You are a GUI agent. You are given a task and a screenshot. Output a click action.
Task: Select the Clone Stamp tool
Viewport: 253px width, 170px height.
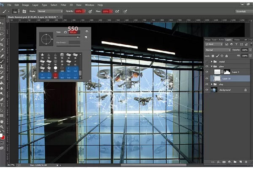point(2,67)
